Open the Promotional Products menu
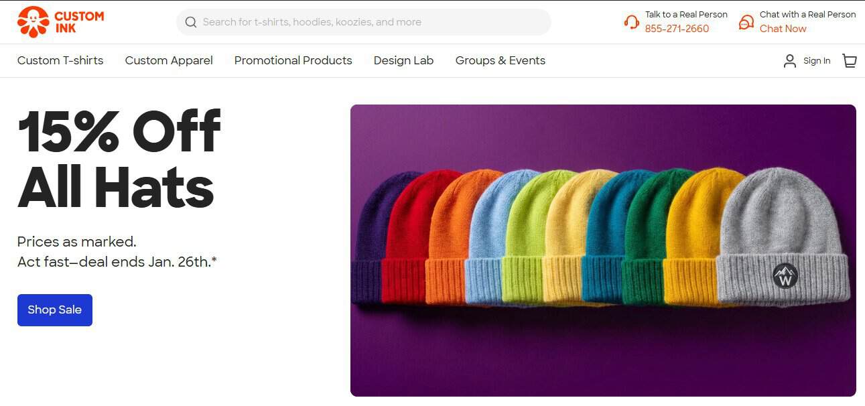 pyautogui.click(x=293, y=60)
